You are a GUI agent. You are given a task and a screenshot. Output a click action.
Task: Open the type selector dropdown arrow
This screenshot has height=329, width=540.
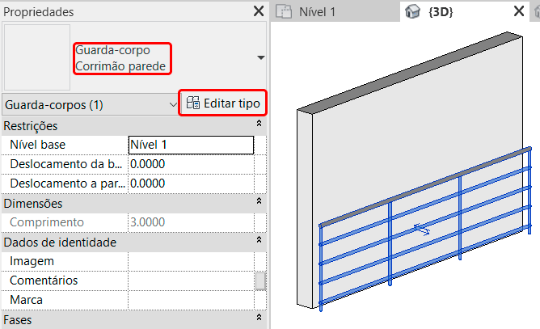coord(259,58)
